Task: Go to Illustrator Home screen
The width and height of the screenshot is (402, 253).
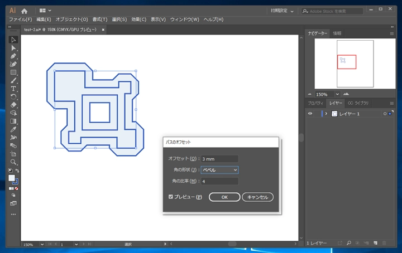Action: [x=25, y=11]
